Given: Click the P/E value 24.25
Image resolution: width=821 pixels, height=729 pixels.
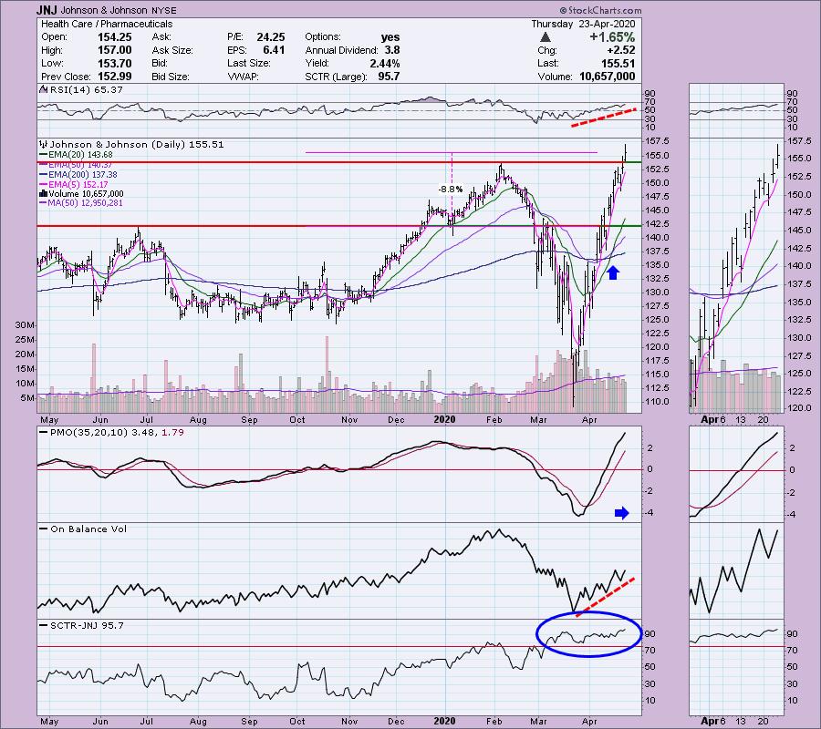Looking at the screenshot, I should (x=271, y=37).
